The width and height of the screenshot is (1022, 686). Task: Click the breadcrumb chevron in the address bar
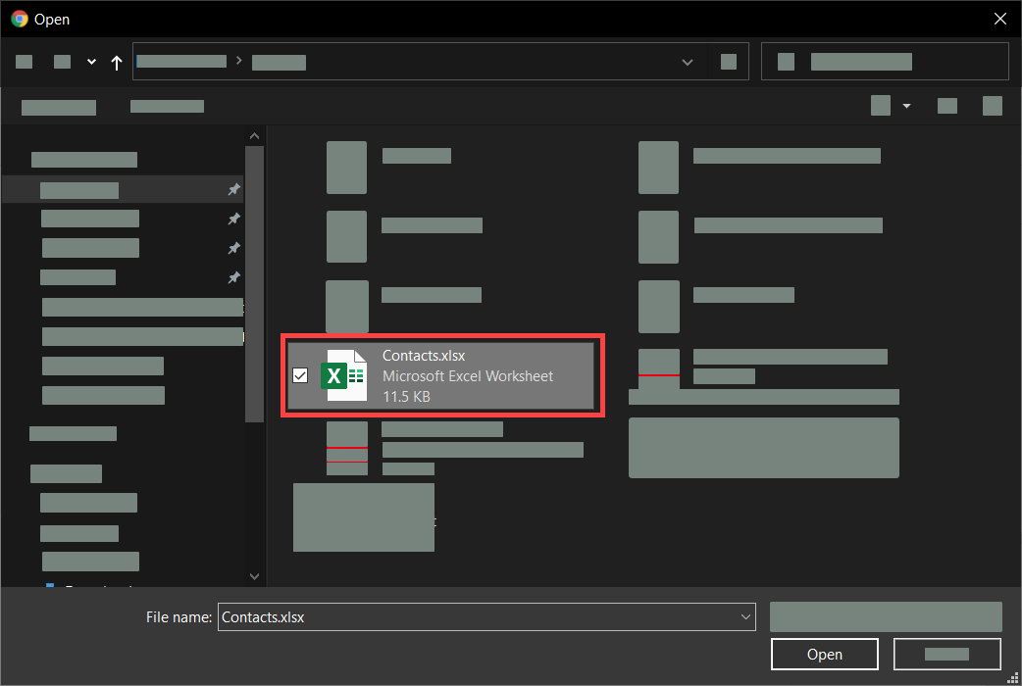coord(239,62)
